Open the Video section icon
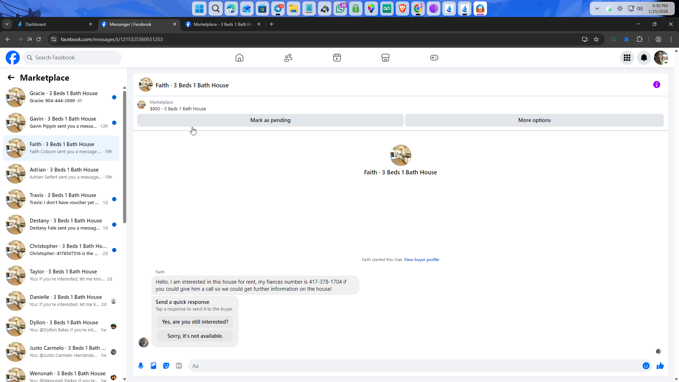679x382 pixels. coord(337,58)
